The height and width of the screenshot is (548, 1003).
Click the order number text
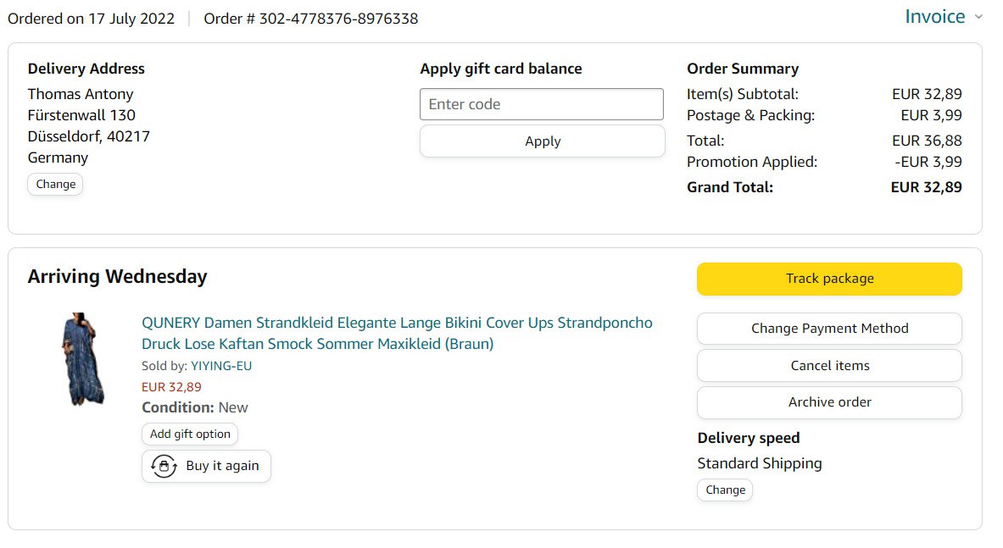pyautogui.click(x=310, y=19)
